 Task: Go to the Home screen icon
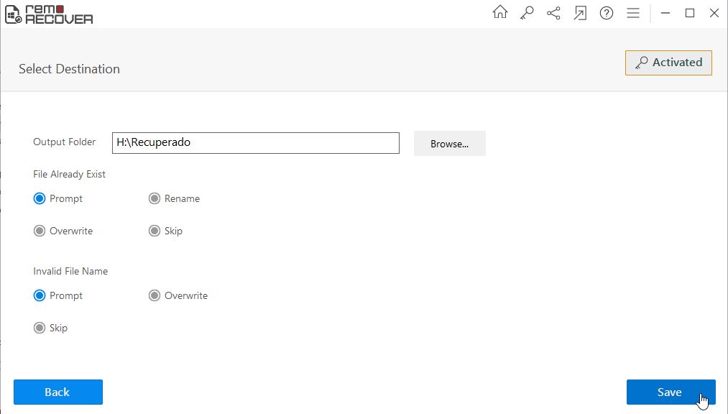point(500,13)
